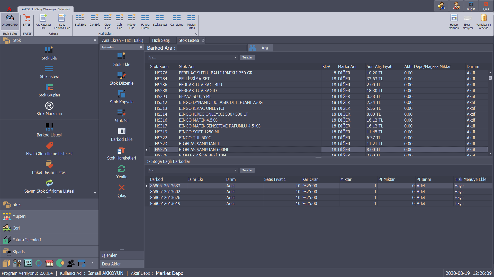Screen dimensions: 494x277
Task: Switch to Ana Ekran - Hızlı Bakış tab
Action: click(x=123, y=40)
